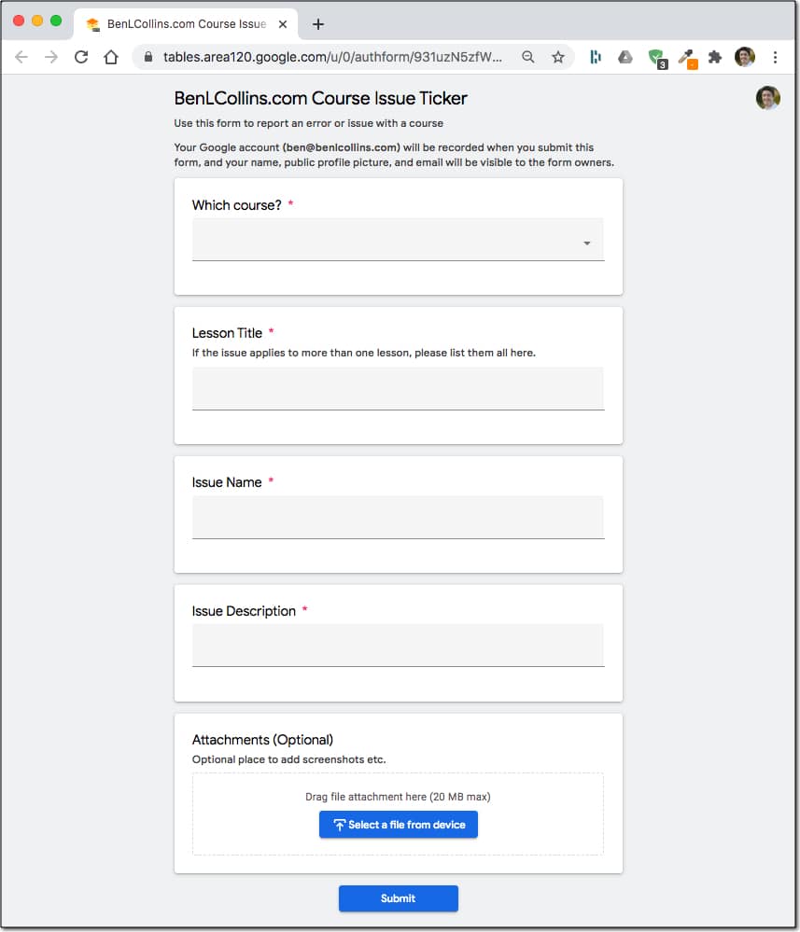The height and width of the screenshot is (932, 800).
Task: Open the Google account avatar on the form page
Action: click(x=768, y=97)
